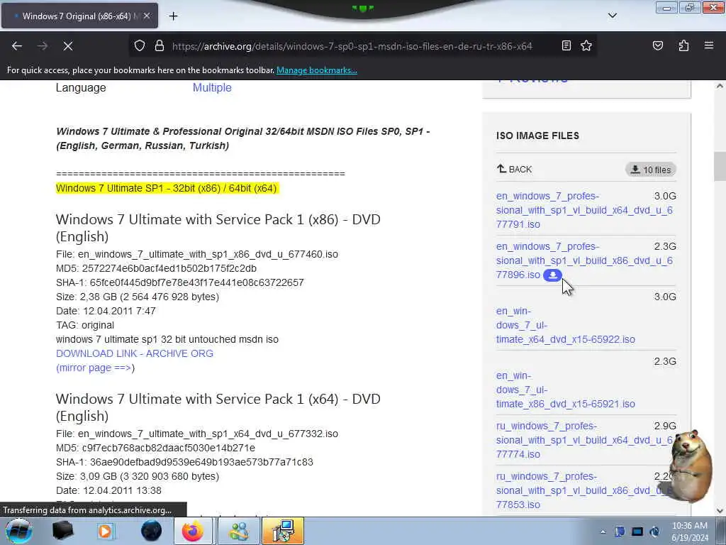The image size is (726, 545).
Task: Open the Pocket save icon
Action: pyautogui.click(x=657, y=45)
